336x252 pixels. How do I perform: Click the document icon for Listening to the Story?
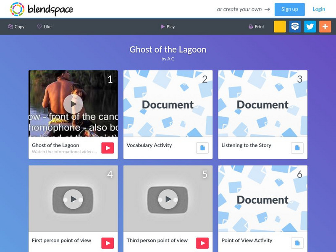297,148
